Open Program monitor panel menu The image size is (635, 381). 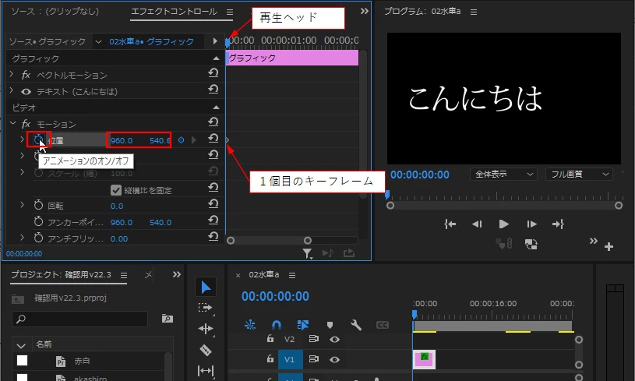[x=474, y=12]
